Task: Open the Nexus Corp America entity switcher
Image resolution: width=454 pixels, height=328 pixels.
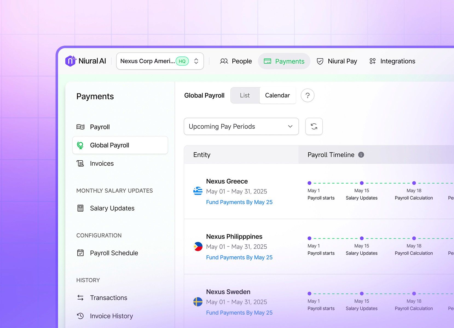Action: (160, 61)
